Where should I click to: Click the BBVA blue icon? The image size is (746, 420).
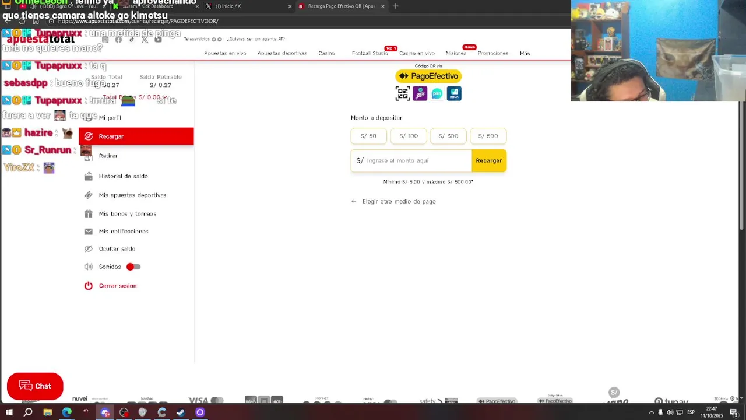tap(454, 93)
